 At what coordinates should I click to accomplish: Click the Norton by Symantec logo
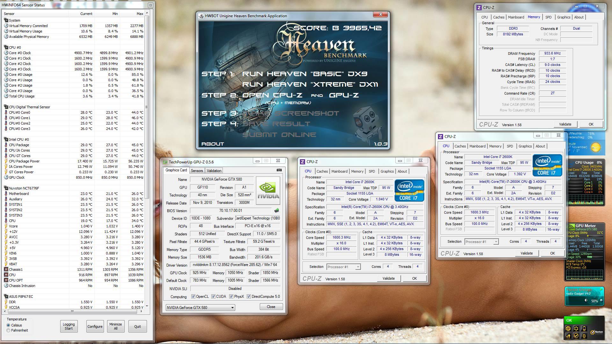point(596,333)
